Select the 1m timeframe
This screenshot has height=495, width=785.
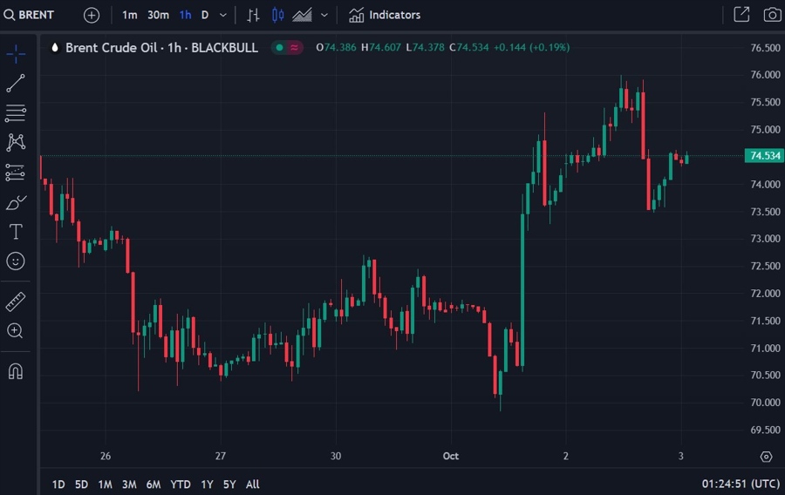[130, 15]
